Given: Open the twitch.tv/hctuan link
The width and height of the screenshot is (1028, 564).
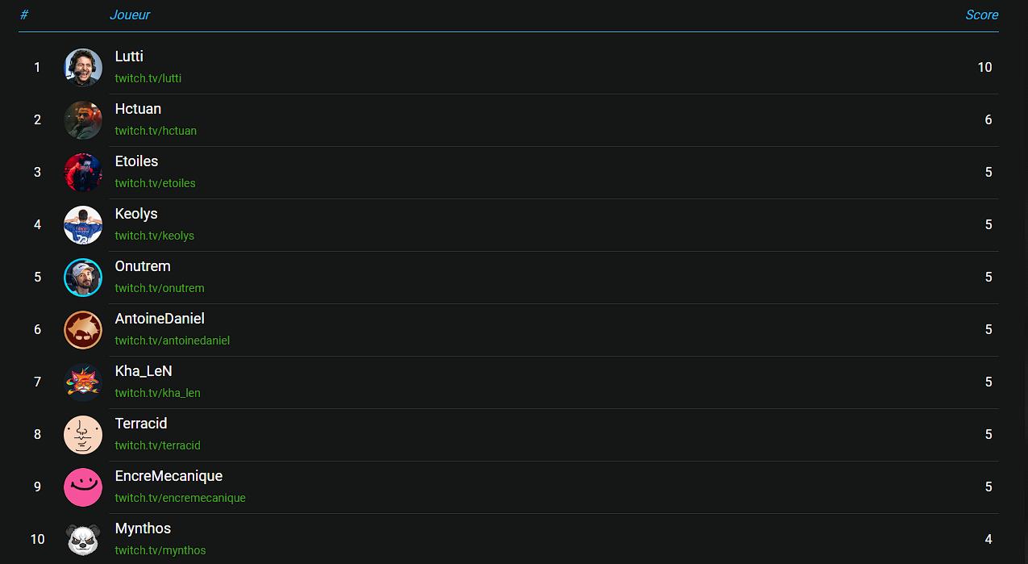Looking at the screenshot, I should pyautogui.click(x=156, y=131).
